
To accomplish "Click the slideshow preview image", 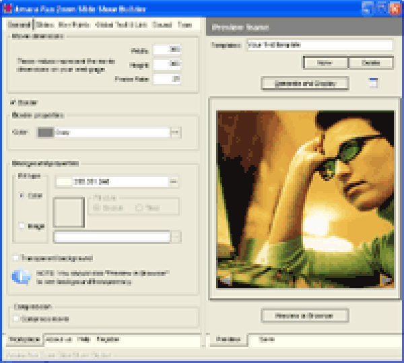I will (305, 199).
